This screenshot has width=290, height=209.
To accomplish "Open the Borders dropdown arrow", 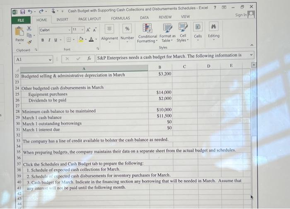I will (74, 39).
